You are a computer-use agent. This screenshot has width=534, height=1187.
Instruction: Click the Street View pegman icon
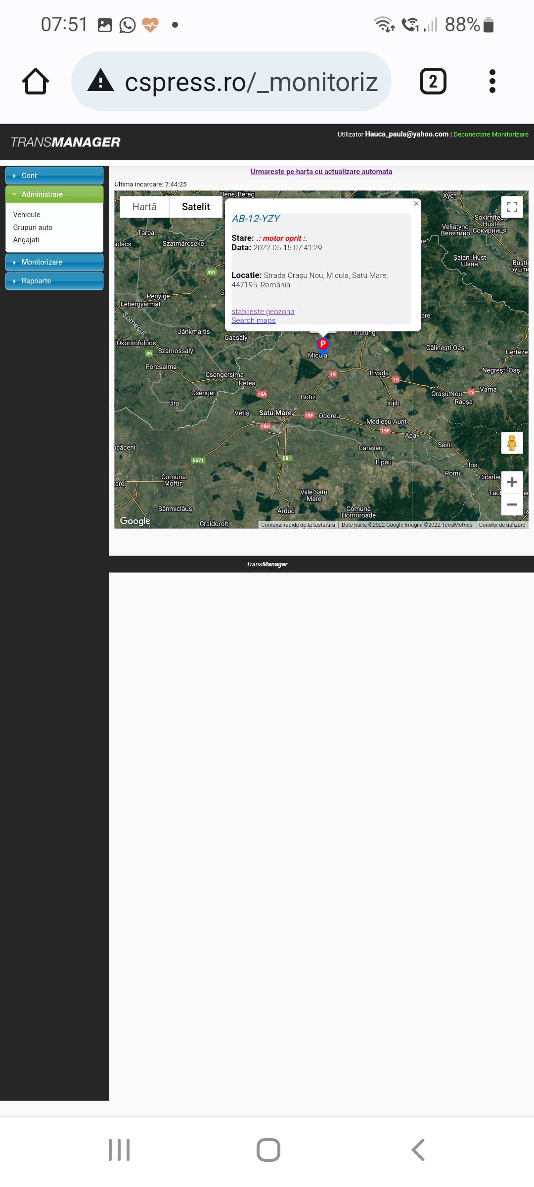(512, 443)
